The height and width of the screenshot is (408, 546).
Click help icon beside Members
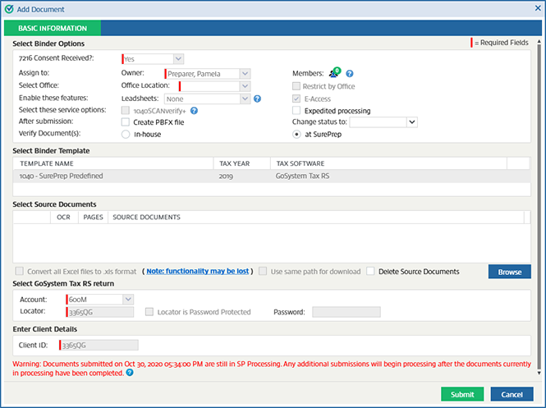[x=350, y=74]
